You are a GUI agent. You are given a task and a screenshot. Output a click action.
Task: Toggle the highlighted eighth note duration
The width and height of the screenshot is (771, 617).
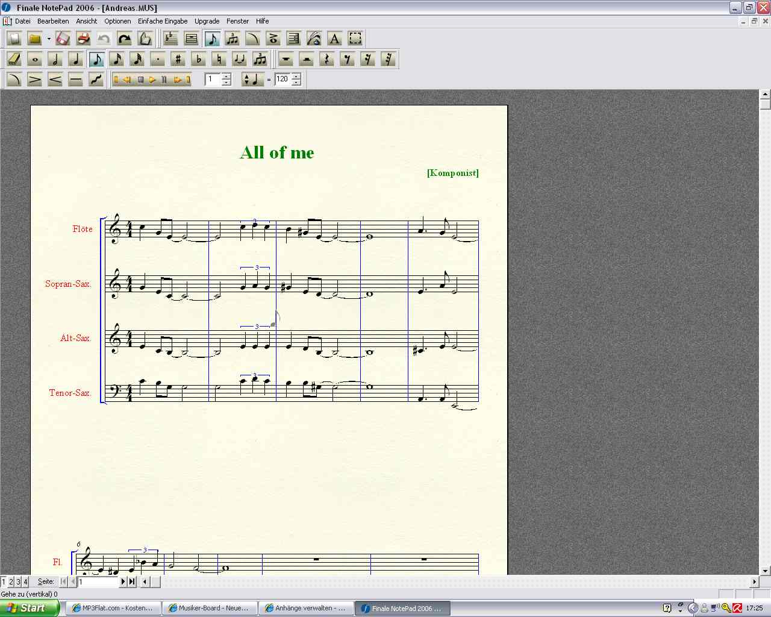click(96, 59)
